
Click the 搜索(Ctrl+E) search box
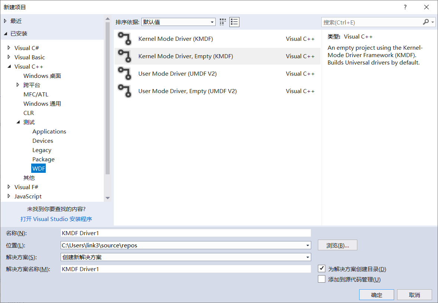[371, 22]
